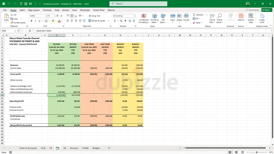
Task: Open the Accounting number format dropdown
Action: coord(134,16)
